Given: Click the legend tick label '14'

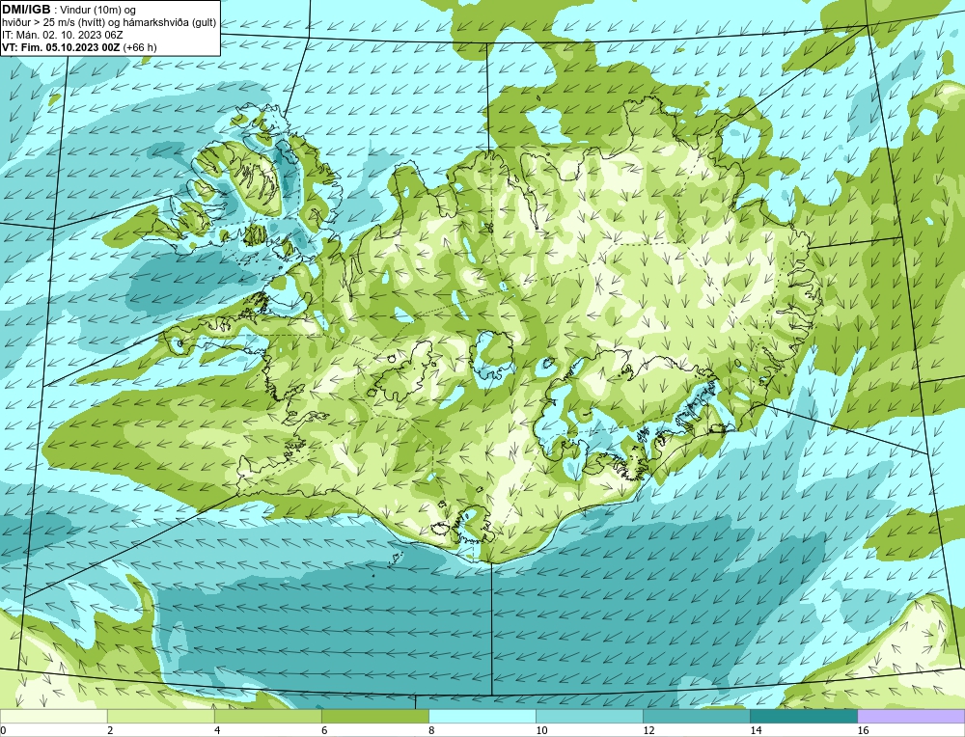Looking at the screenshot, I should point(756,730).
